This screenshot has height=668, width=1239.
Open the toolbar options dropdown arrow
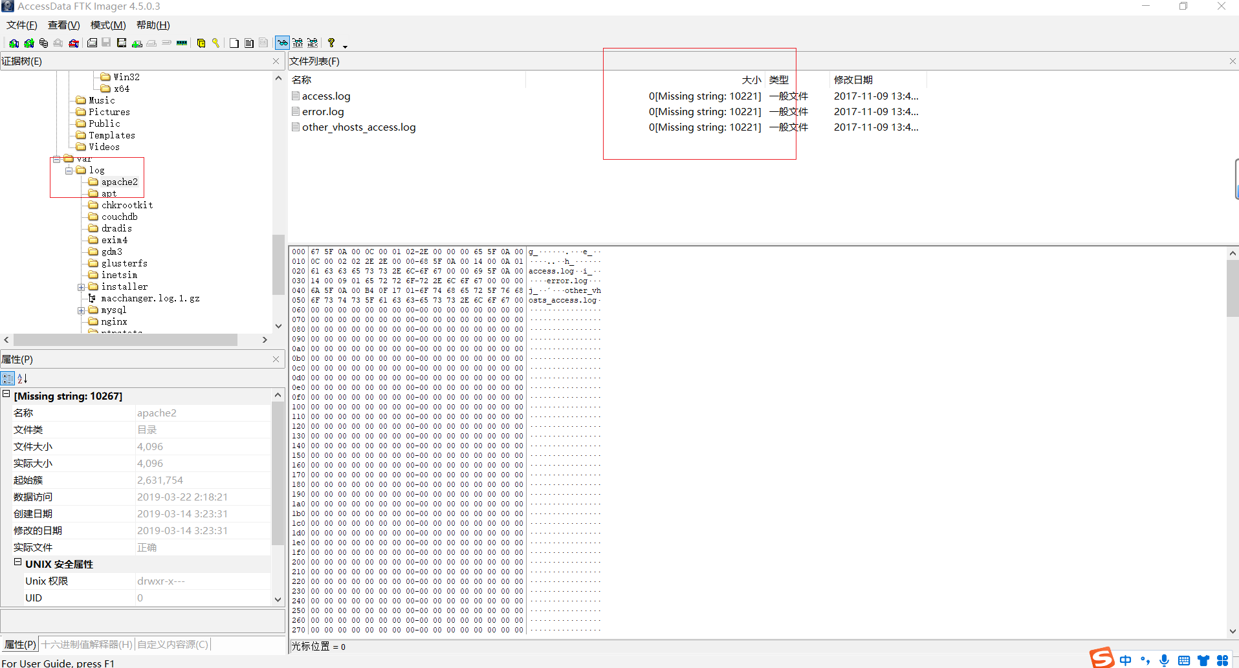point(345,47)
